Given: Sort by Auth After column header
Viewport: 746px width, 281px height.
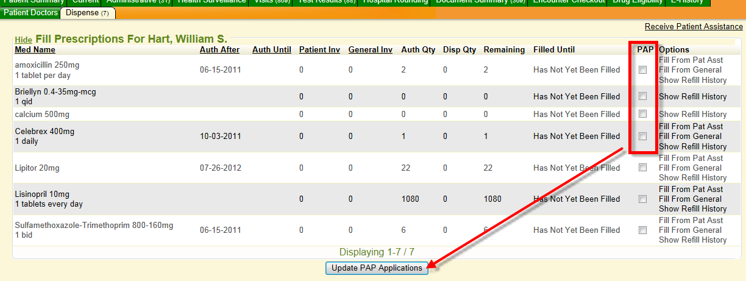Looking at the screenshot, I should pyautogui.click(x=219, y=50).
